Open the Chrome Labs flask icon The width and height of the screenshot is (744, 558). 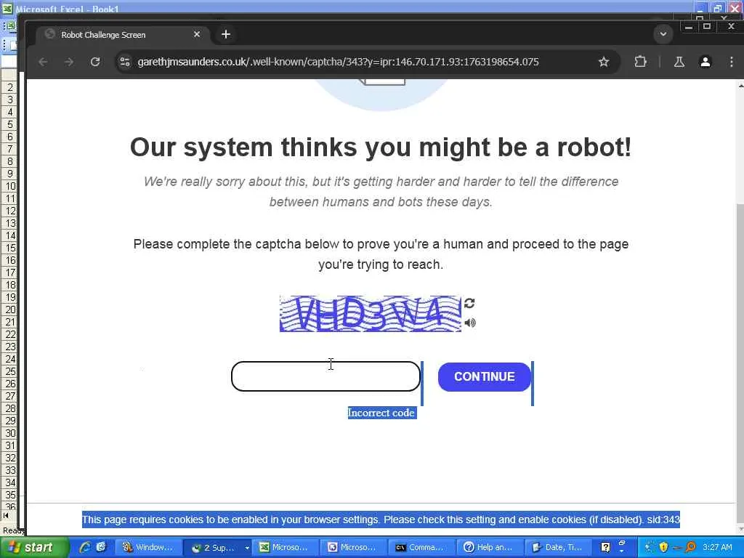tap(679, 62)
